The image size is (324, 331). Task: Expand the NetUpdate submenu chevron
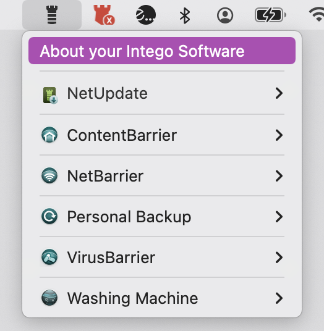click(x=279, y=93)
